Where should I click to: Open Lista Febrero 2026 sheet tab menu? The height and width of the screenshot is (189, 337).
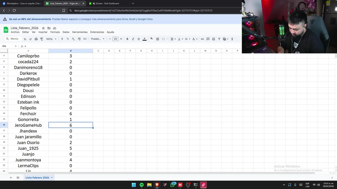[52, 178]
